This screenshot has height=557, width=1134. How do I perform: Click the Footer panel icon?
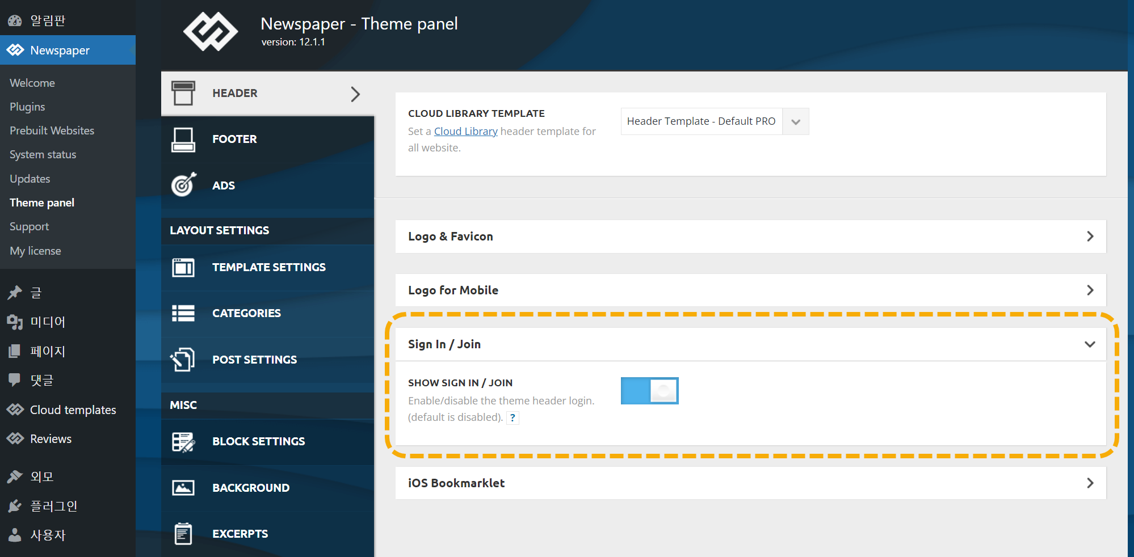(x=183, y=140)
